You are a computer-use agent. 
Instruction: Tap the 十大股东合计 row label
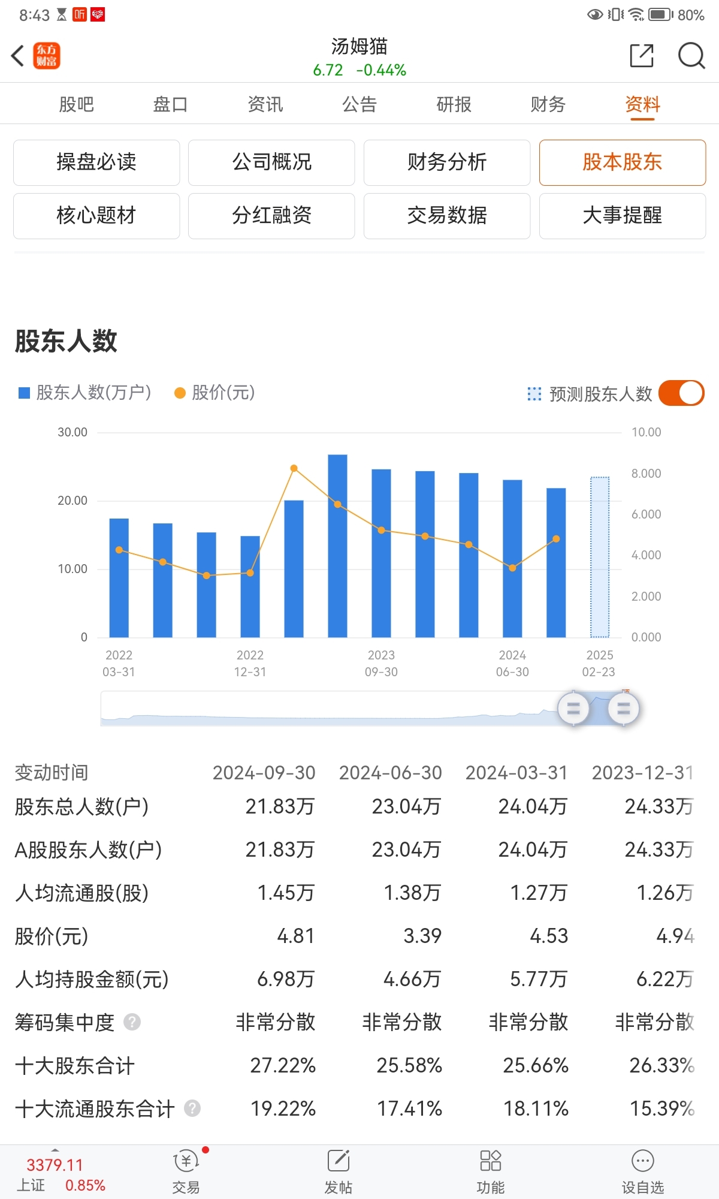tap(75, 1065)
